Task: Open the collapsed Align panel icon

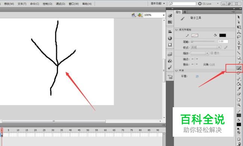Action: pyautogui.click(x=170, y=32)
